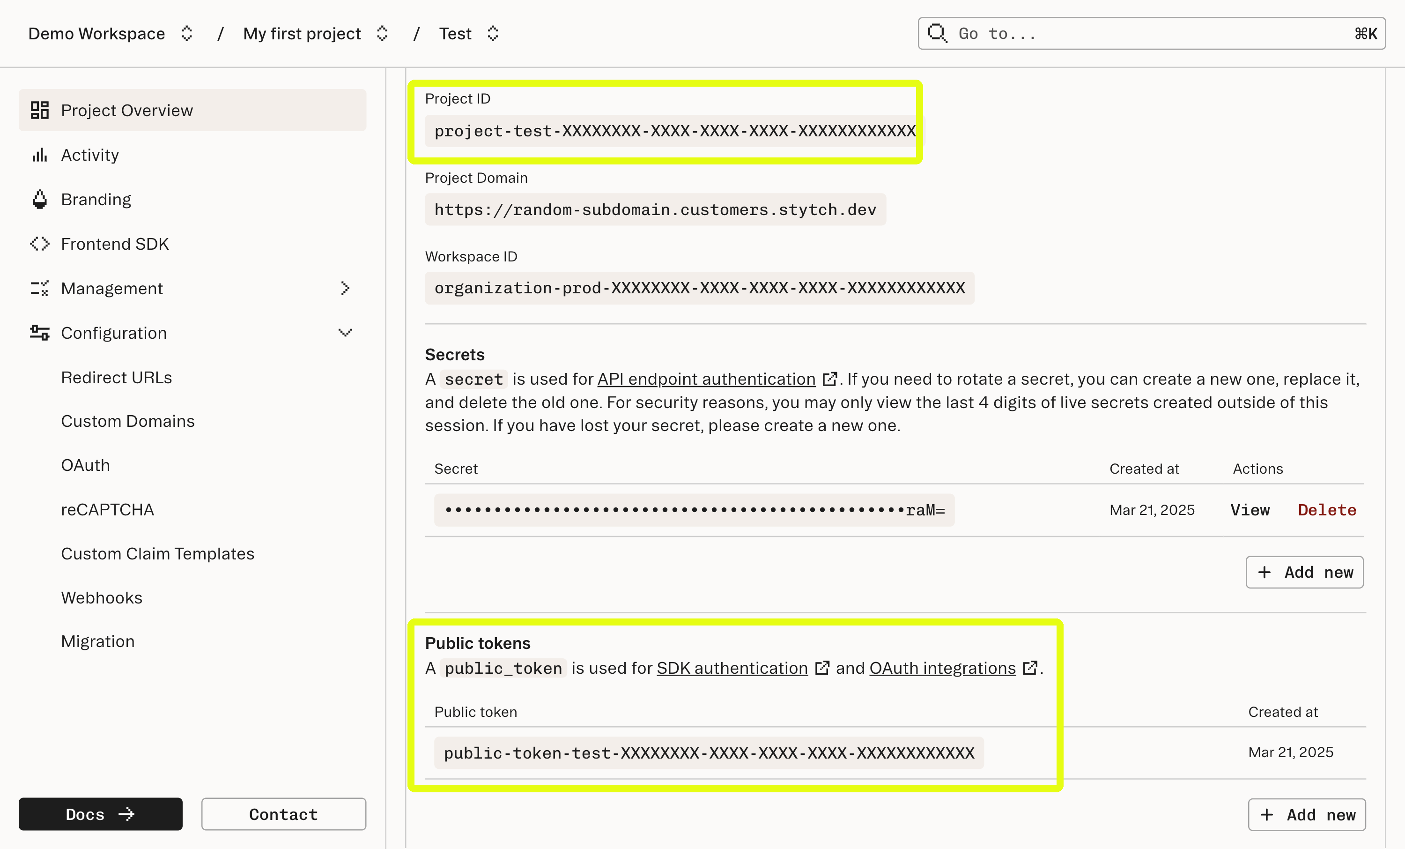This screenshot has height=849, width=1405.
Task: Open Redirect URLs settings
Action: (x=116, y=377)
